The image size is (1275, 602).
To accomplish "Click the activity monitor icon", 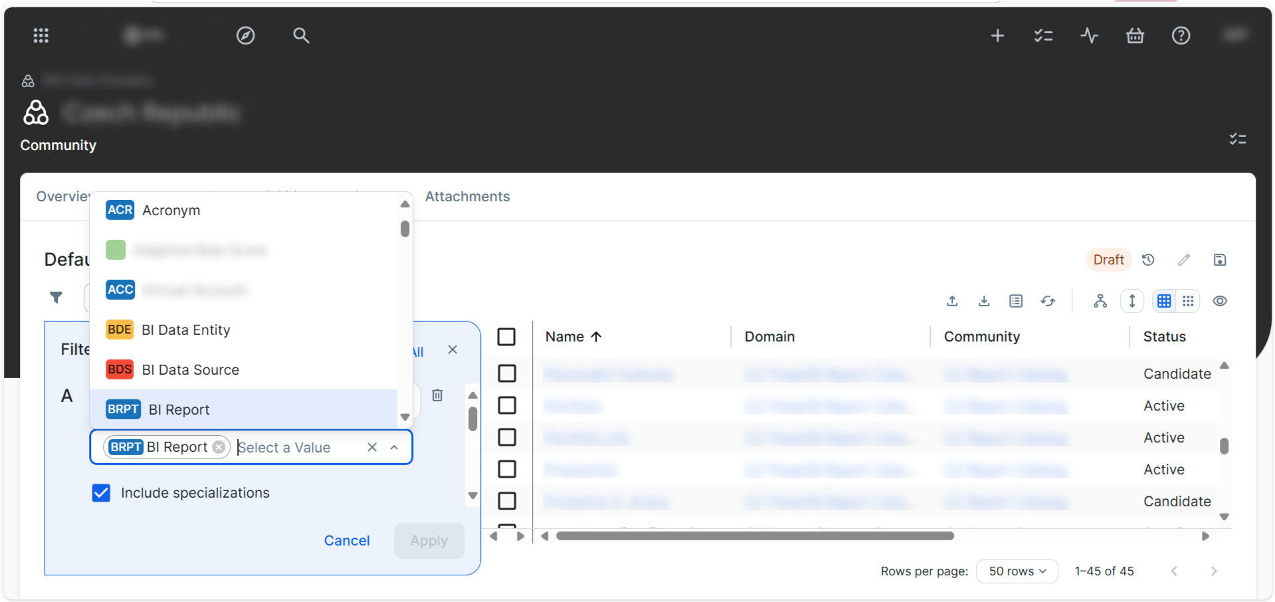I will pyautogui.click(x=1089, y=35).
